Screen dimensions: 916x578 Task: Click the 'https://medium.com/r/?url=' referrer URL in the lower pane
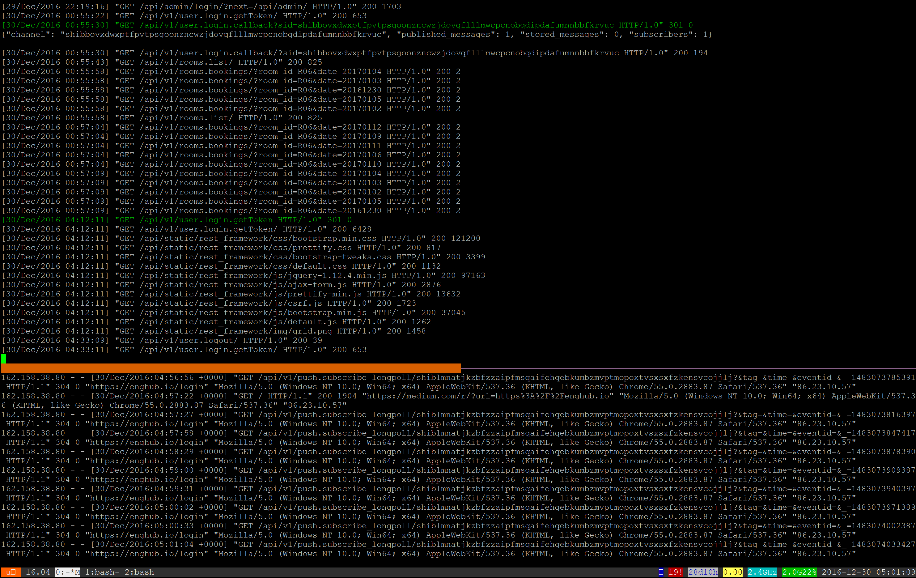click(488, 396)
